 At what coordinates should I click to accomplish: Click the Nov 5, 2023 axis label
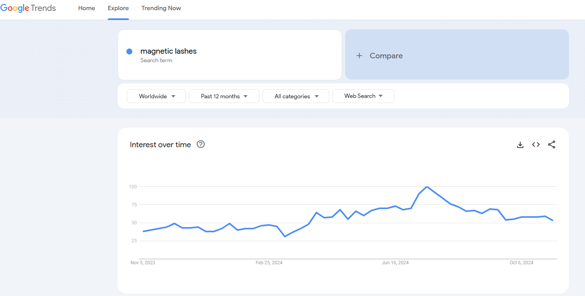point(143,263)
